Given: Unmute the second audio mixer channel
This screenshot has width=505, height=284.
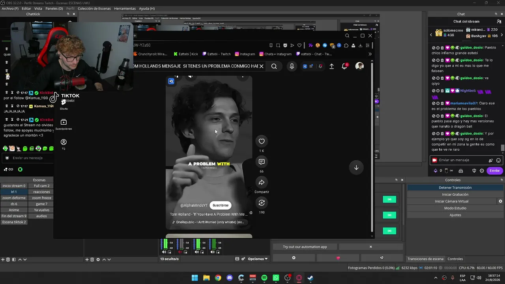Looking at the screenshot, I should click(180, 252).
